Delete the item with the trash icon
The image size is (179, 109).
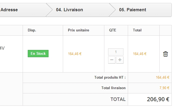pyautogui.click(x=166, y=54)
